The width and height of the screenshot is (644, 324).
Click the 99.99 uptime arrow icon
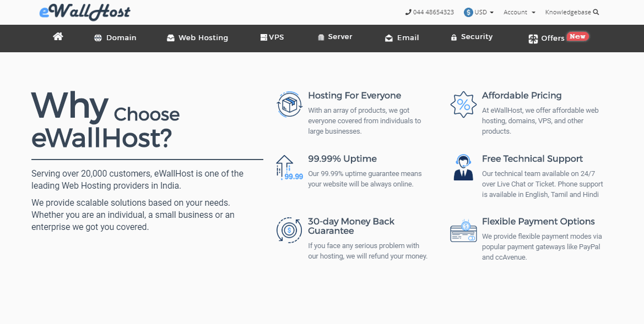tap(290, 167)
